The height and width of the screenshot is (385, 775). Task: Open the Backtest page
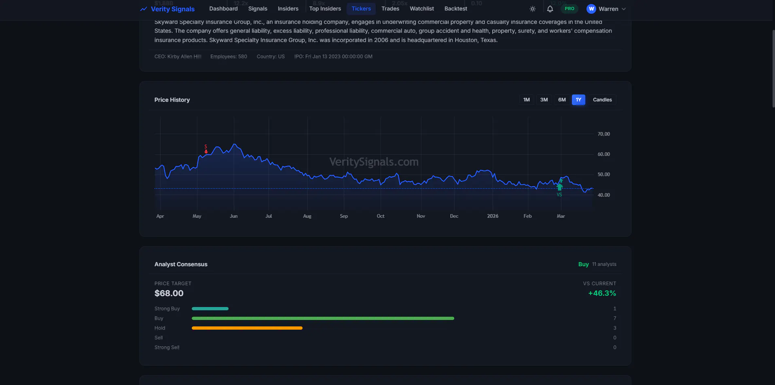[x=456, y=8]
